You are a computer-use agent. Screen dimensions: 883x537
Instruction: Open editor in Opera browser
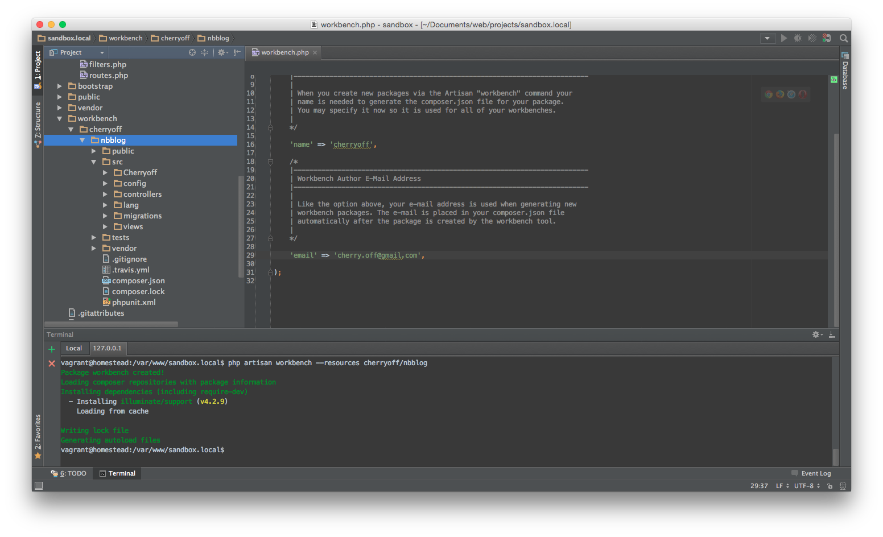(x=803, y=94)
